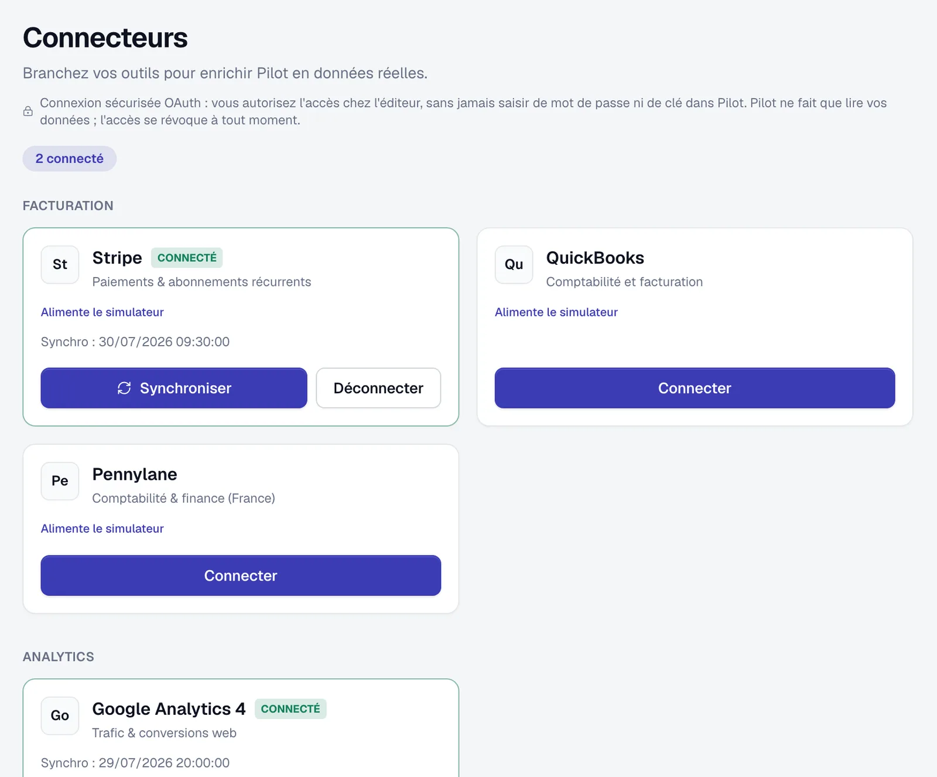The image size is (937, 777).
Task: Open 'Alimente le simulateur' under QuickBooks
Action: 556,312
